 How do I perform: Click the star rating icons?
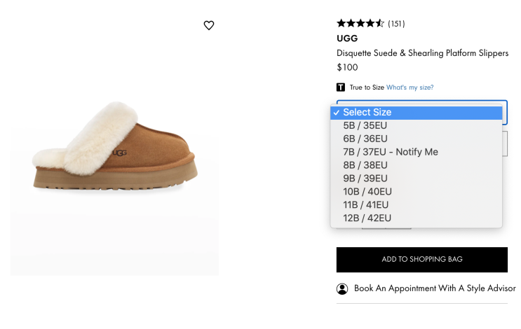(x=360, y=23)
